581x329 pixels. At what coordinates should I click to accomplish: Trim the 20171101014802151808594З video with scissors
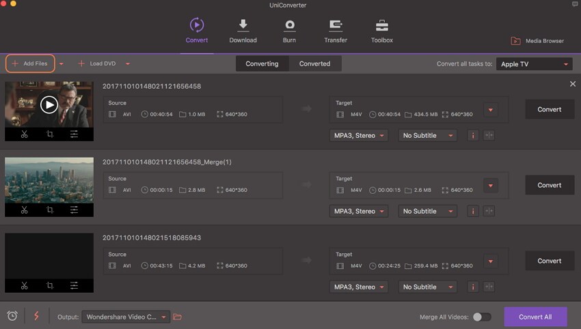[x=25, y=285]
